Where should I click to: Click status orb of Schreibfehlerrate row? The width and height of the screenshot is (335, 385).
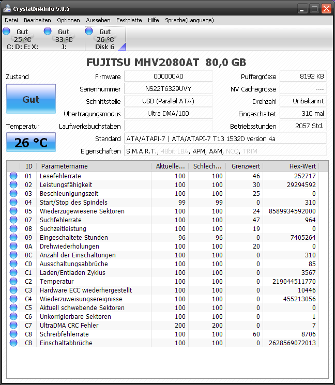tap(13, 334)
